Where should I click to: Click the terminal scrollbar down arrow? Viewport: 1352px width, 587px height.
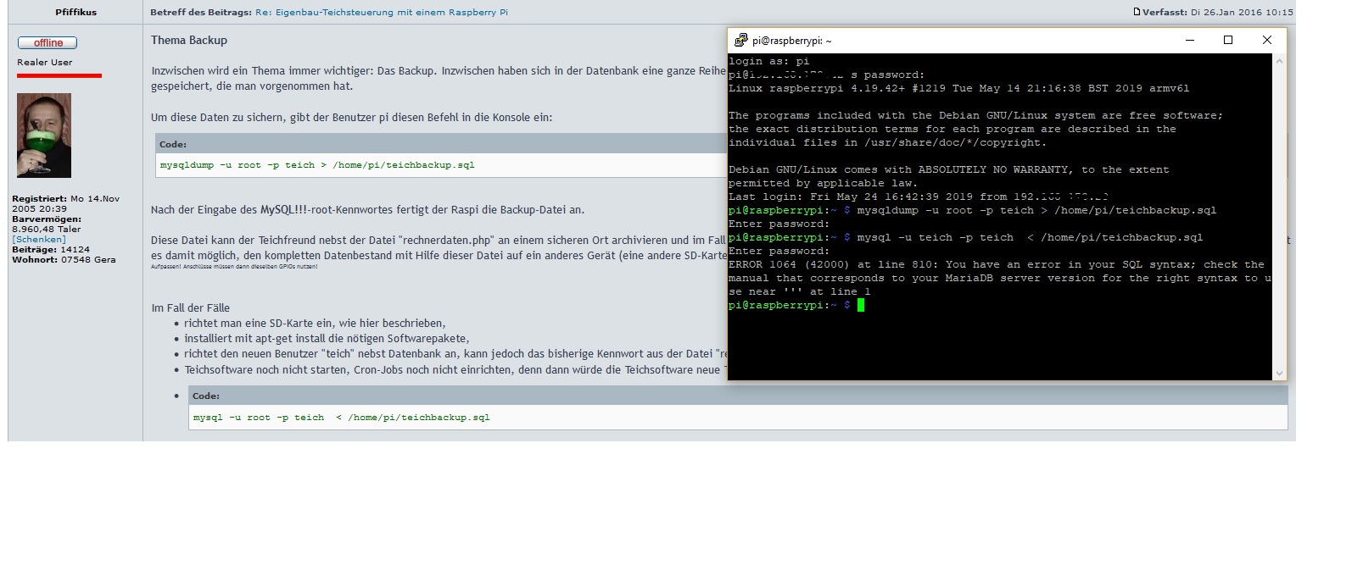(1279, 373)
